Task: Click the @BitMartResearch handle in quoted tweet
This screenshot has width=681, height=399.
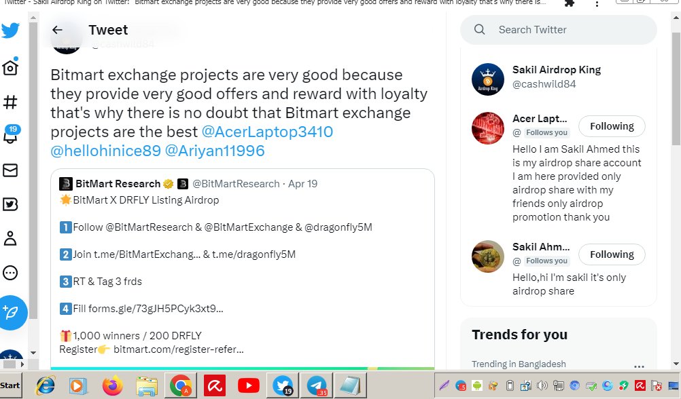Action: [236, 183]
